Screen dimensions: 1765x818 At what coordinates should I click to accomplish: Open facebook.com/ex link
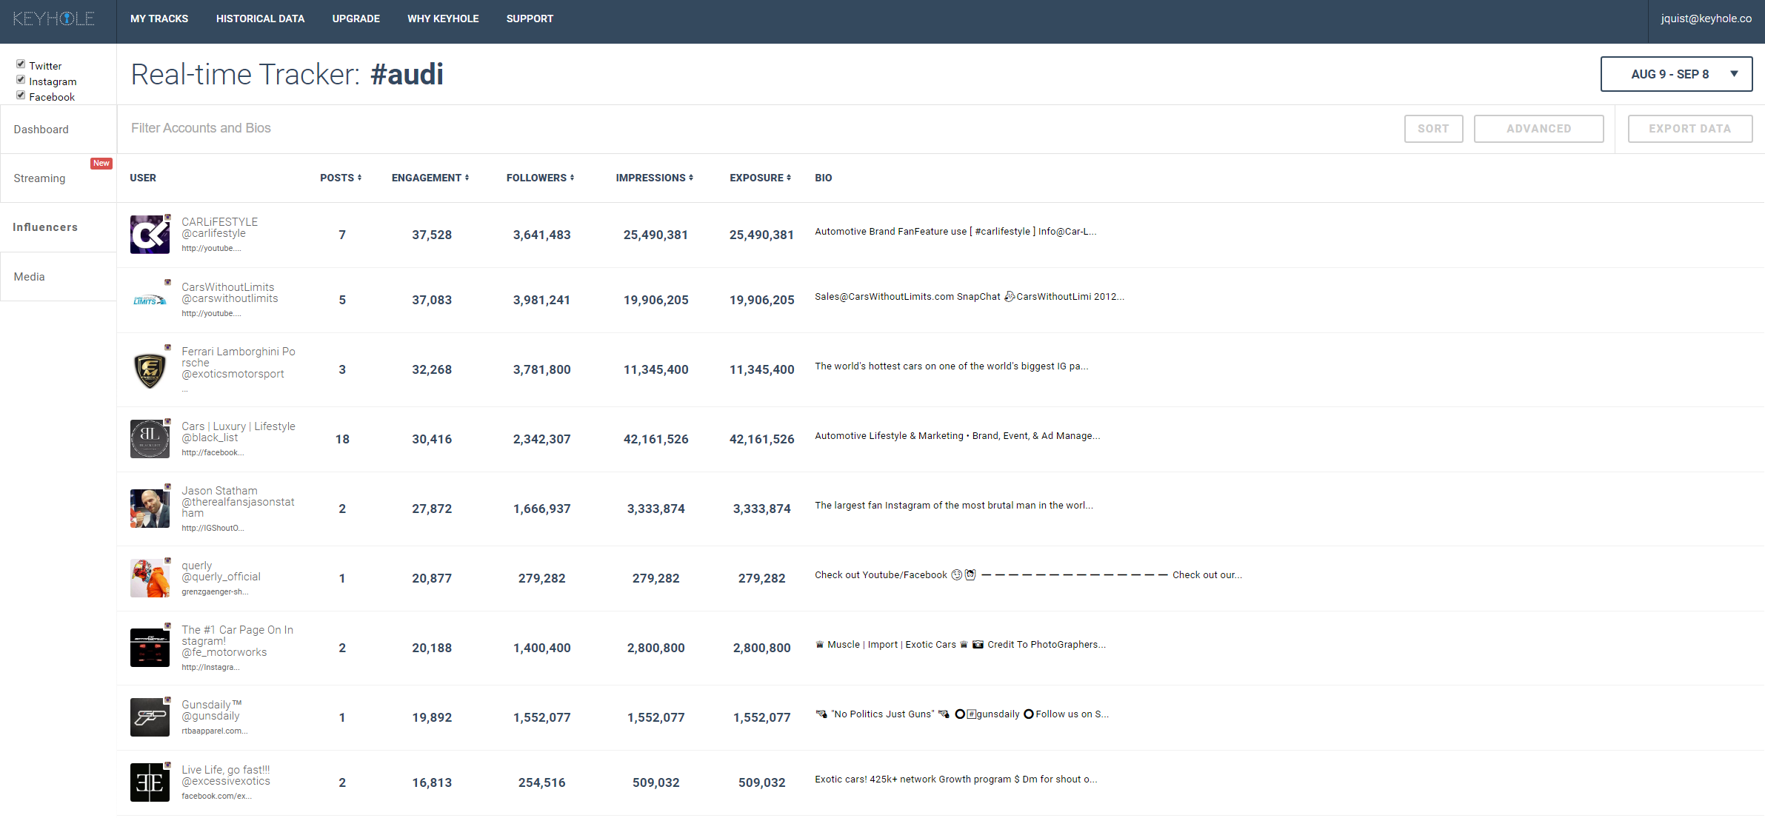(216, 797)
